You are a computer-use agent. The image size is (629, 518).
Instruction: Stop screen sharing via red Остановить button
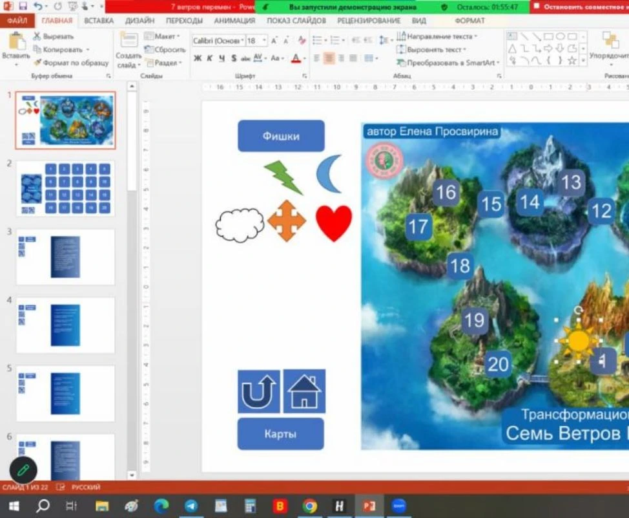click(580, 7)
